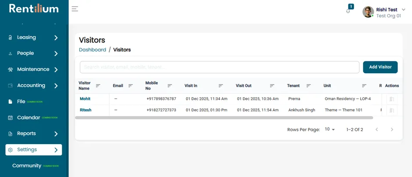Click the Tenant column header

[x=293, y=85]
